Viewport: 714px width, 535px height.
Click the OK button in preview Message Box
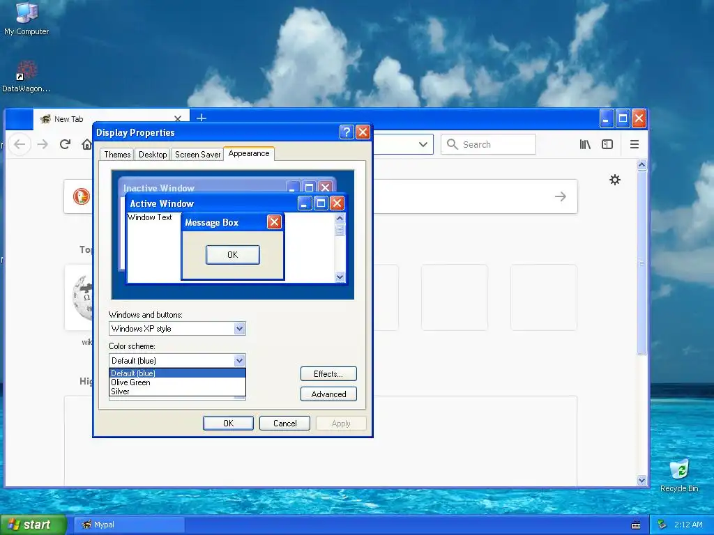click(x=233, y=255)
